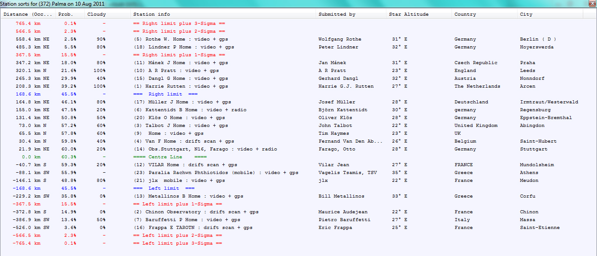Click submitter name Peter Lindner

(338, 47)
